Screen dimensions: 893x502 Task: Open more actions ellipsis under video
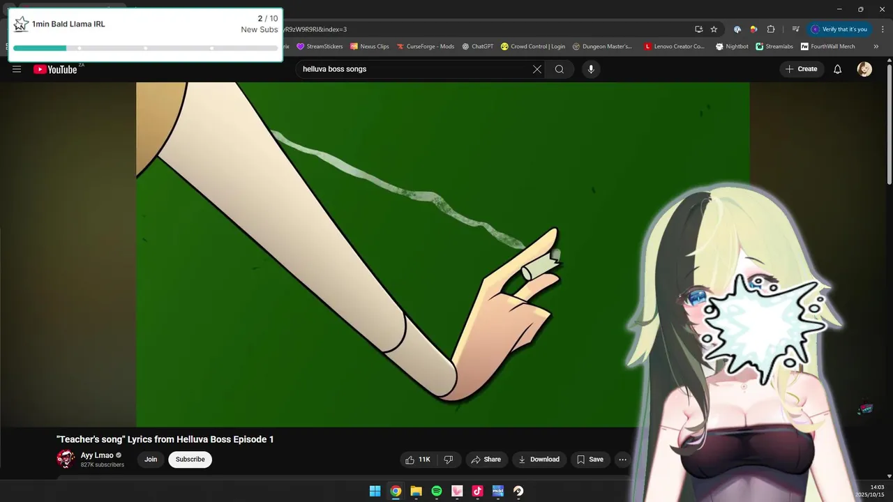pyautogui.click(x=622, y=459)
